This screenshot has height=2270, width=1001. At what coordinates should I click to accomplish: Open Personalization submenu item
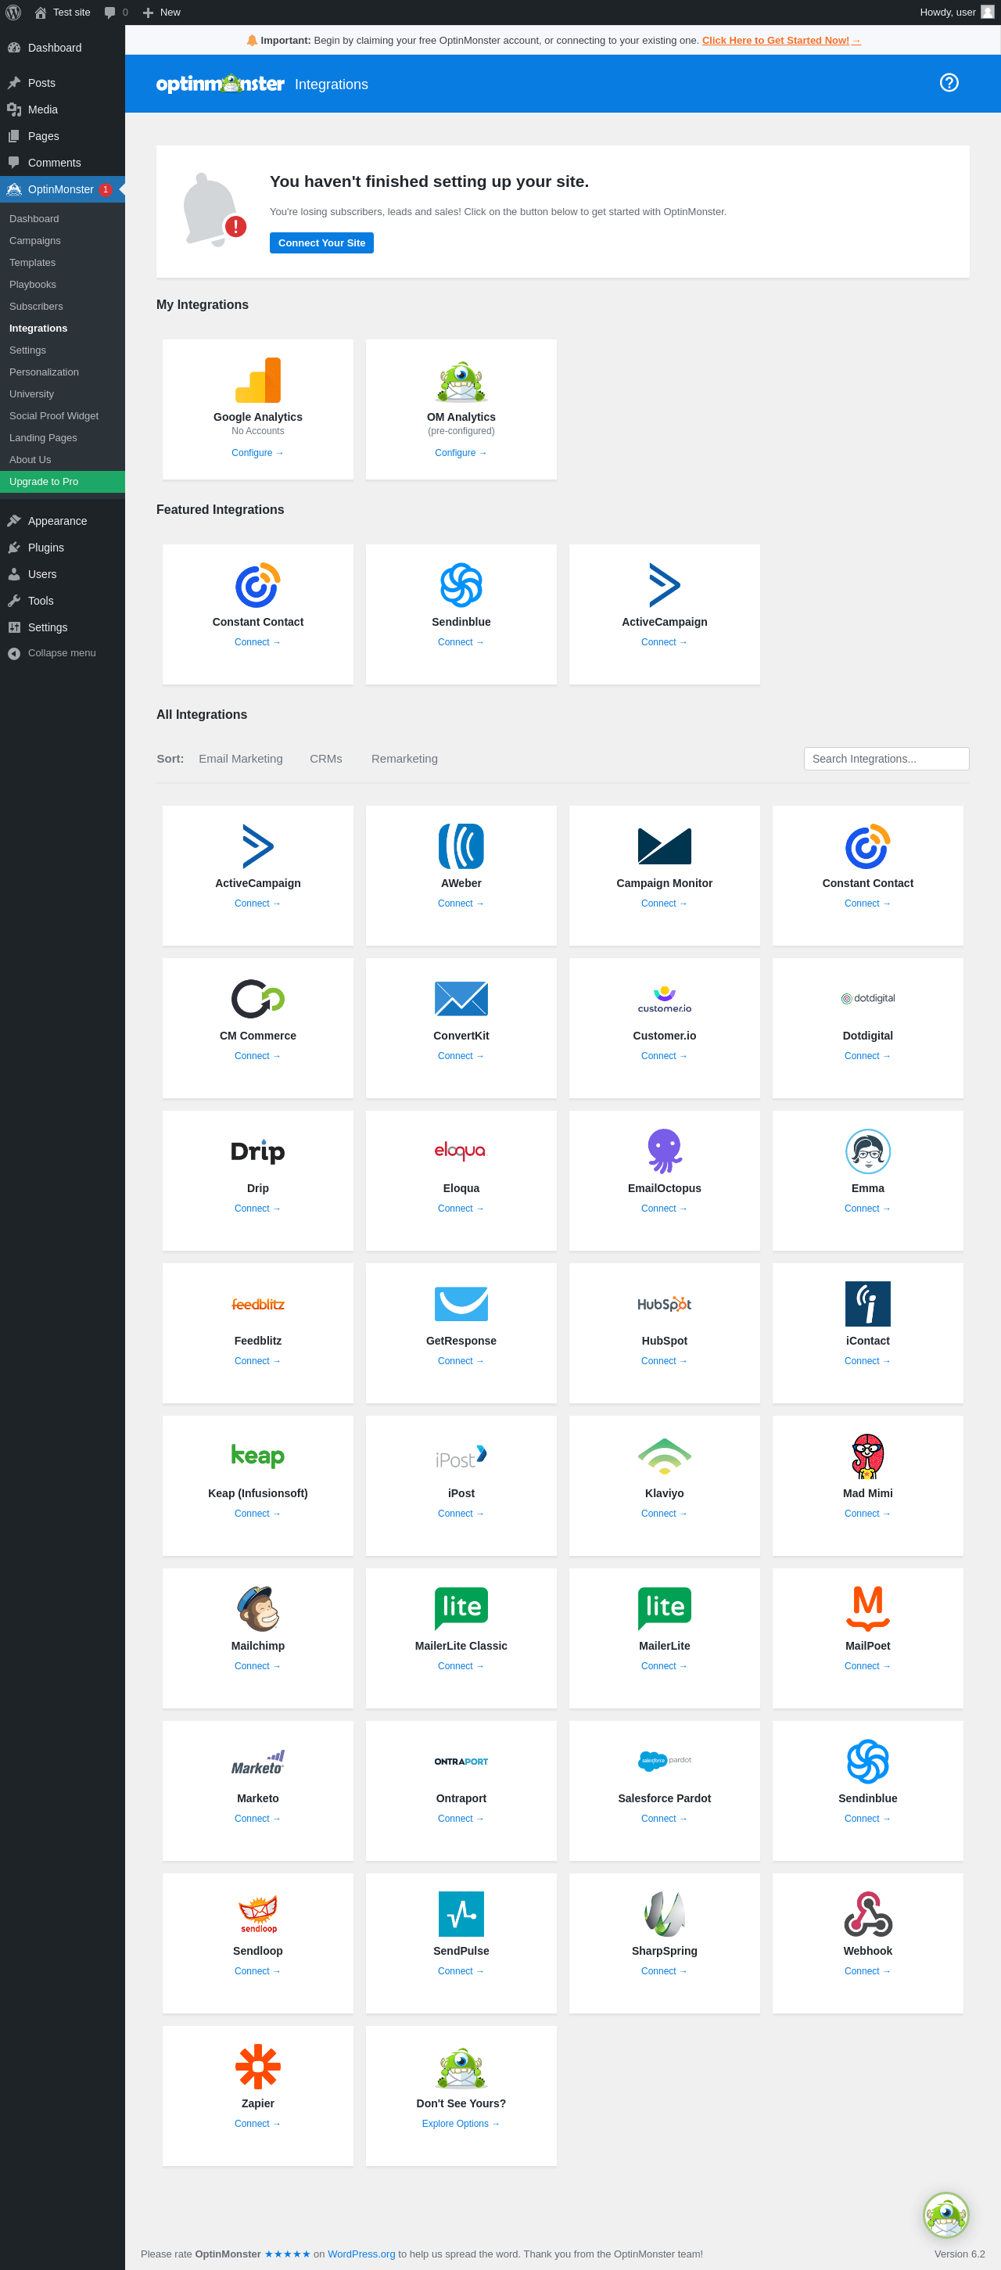point(44,372)
